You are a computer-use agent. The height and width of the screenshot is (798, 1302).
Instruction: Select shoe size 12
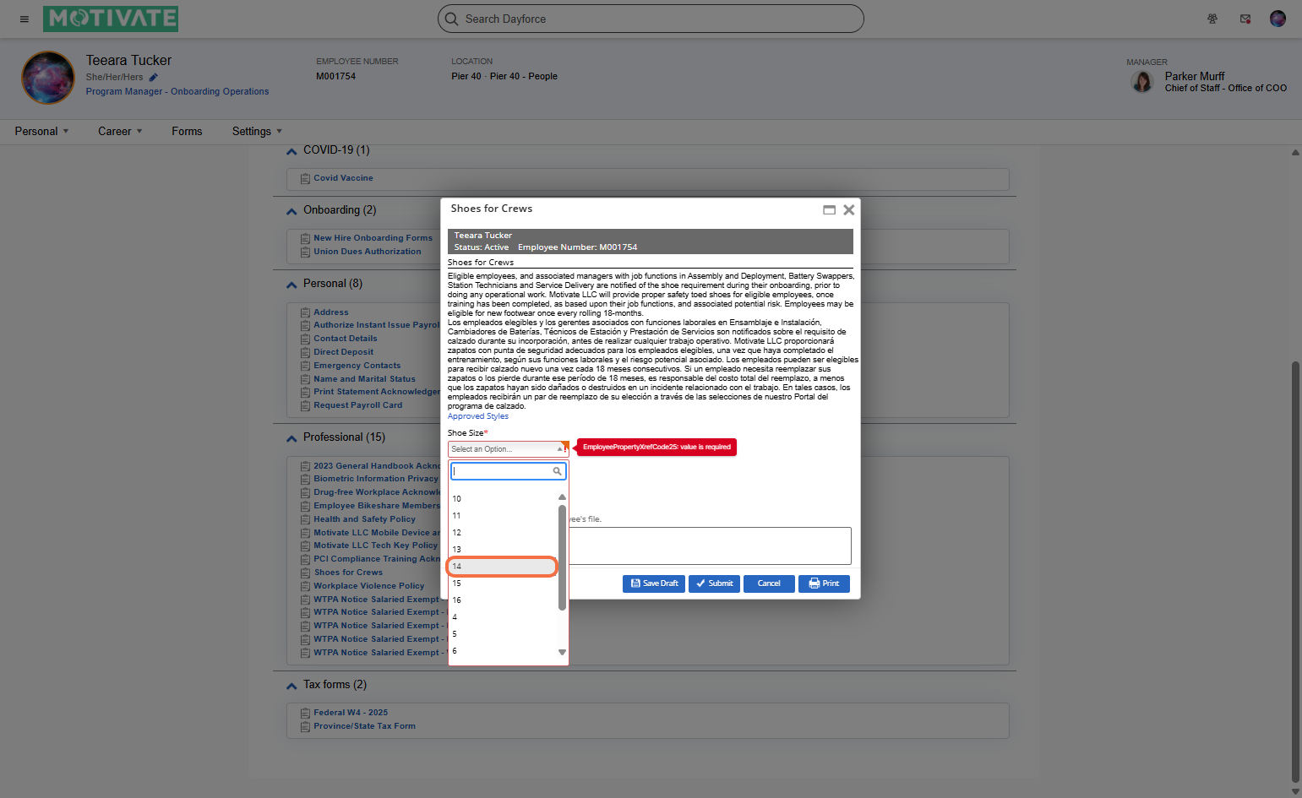click(x=503, y=533)
